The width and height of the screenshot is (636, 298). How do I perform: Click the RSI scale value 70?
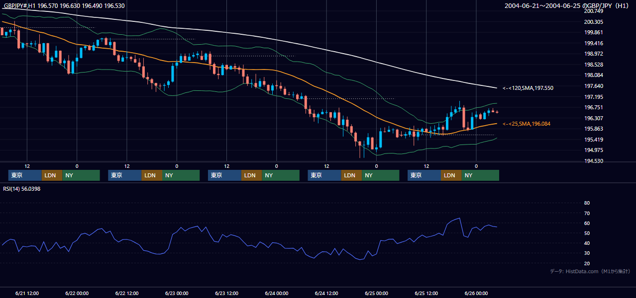[587, 213]
